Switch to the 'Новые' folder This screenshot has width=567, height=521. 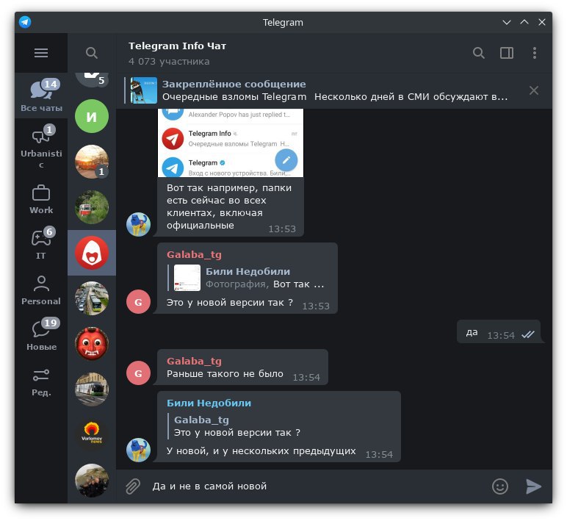coord(41,334)
